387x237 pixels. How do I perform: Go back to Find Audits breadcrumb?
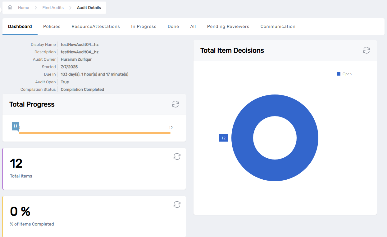[53, 7]
